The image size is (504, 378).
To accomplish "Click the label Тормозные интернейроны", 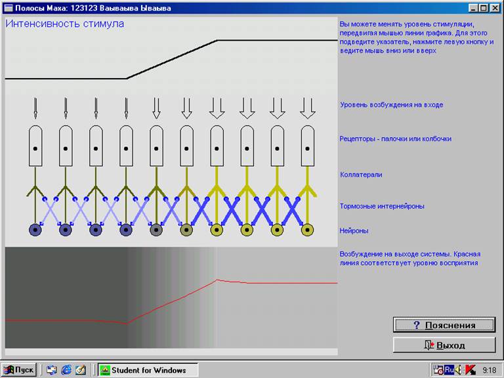I will point(382,206).
